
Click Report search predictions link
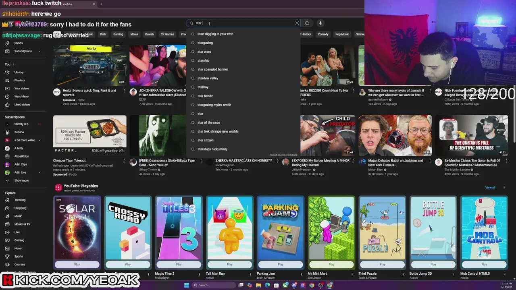[x=283, y=155]
